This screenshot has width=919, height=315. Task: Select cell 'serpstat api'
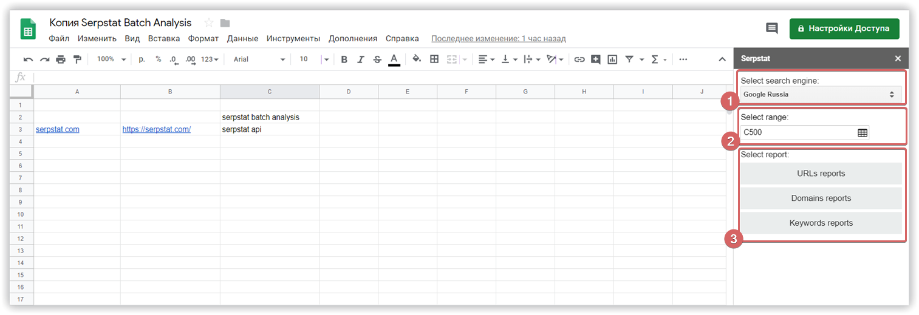click(270, 129)
